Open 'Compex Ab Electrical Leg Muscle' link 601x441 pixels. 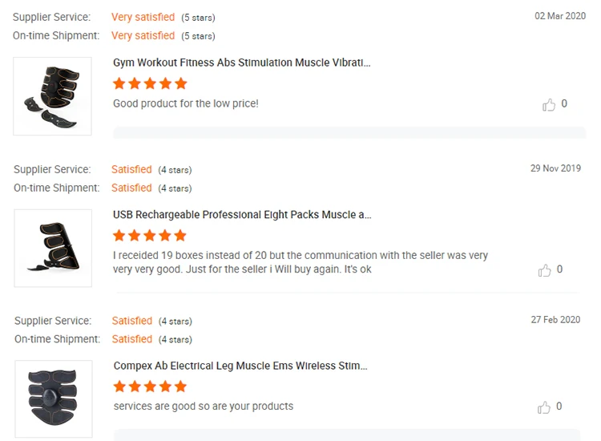point(240,366)
